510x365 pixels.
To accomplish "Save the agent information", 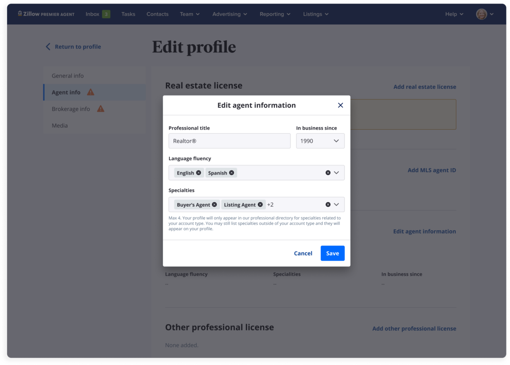I will click(332, 253).
